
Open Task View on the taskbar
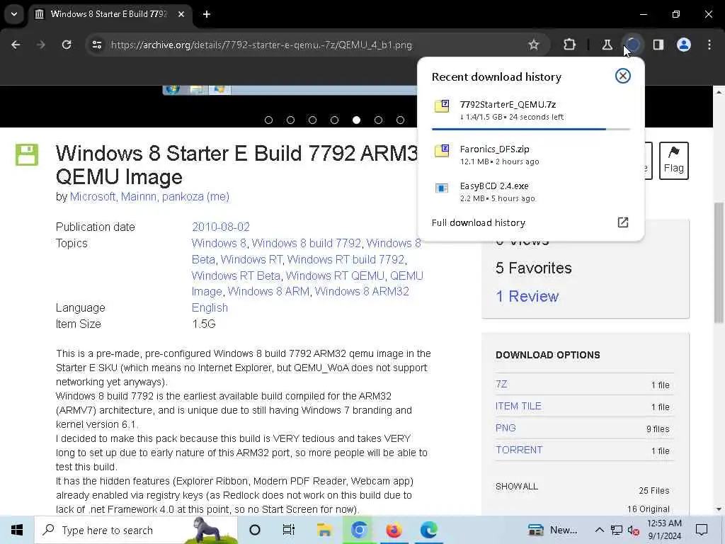click(289, 530)
